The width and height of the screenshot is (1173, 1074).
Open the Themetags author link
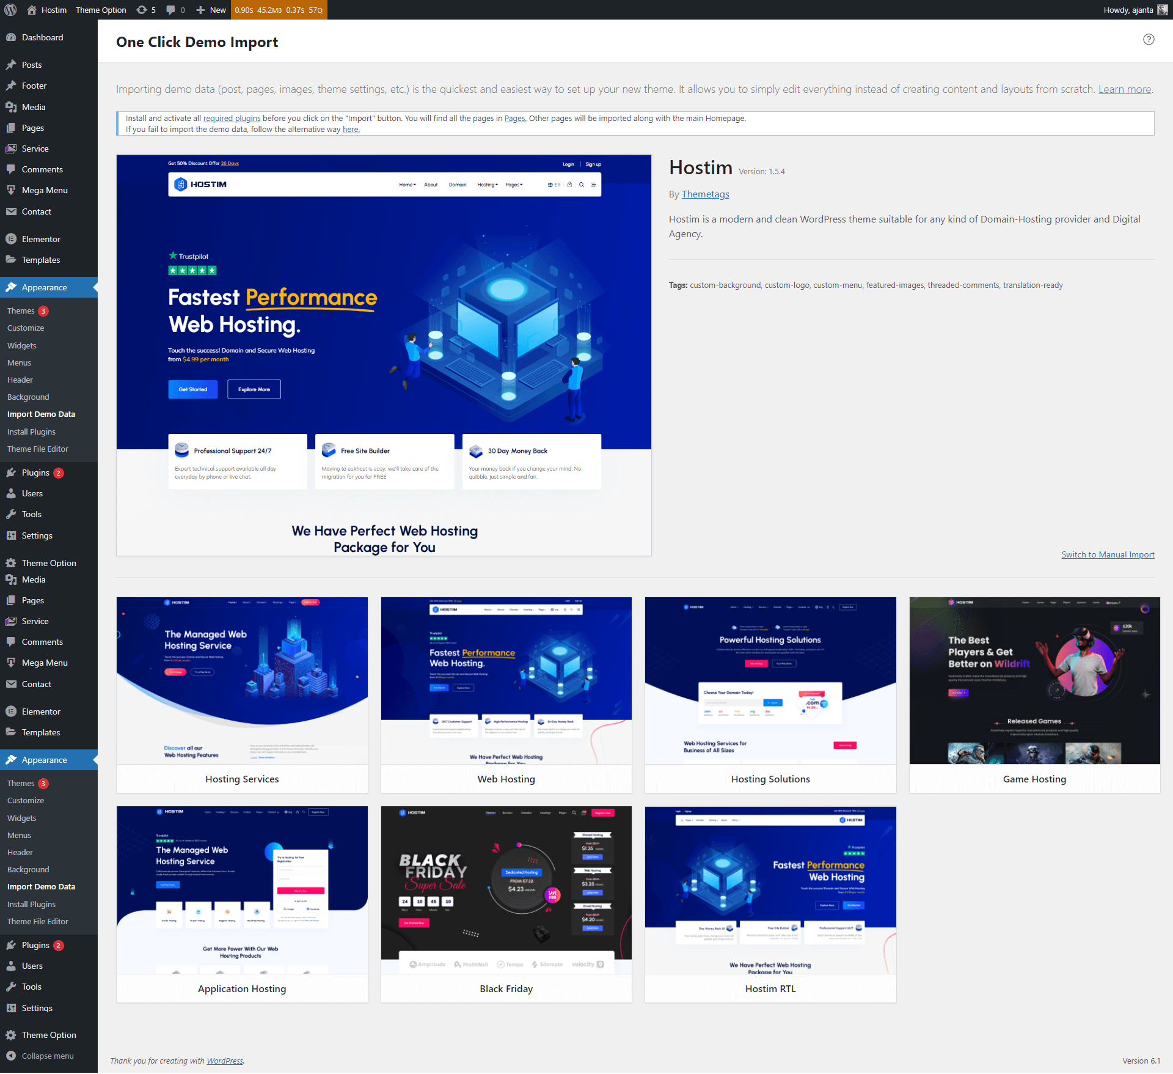point(705,194)
